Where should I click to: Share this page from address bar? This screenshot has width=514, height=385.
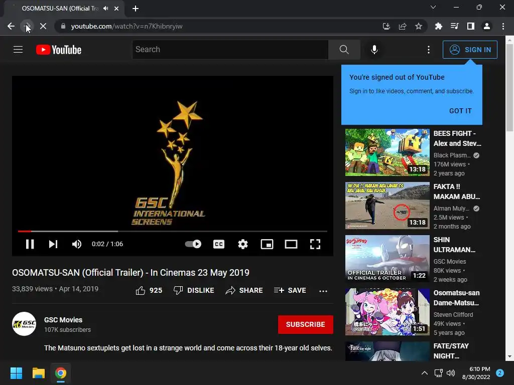click(403, 26)
